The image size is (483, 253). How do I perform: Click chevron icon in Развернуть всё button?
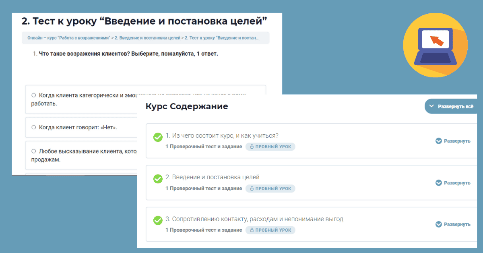point(431,106)
